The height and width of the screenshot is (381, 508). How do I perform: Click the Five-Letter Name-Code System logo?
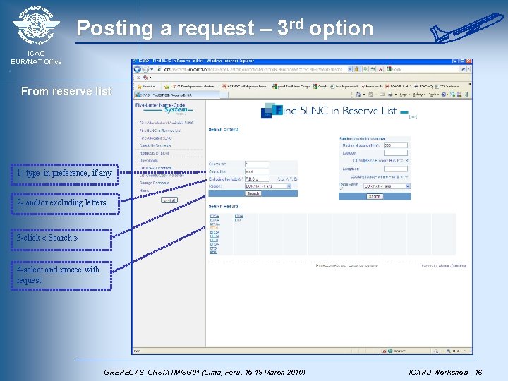(x=164, y=109)
